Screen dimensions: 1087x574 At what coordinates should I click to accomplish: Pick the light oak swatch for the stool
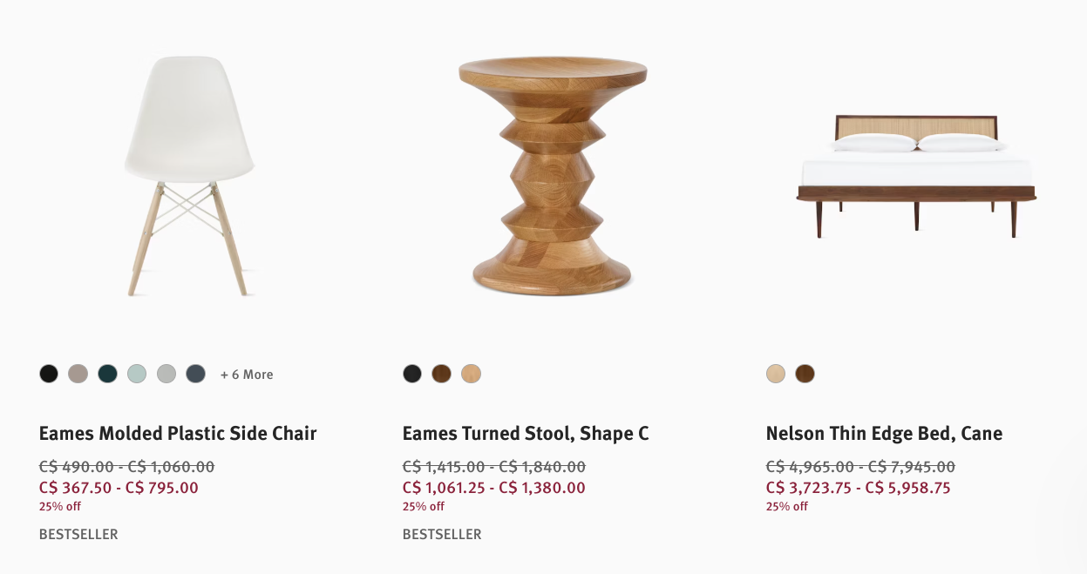tap(471, 374)
